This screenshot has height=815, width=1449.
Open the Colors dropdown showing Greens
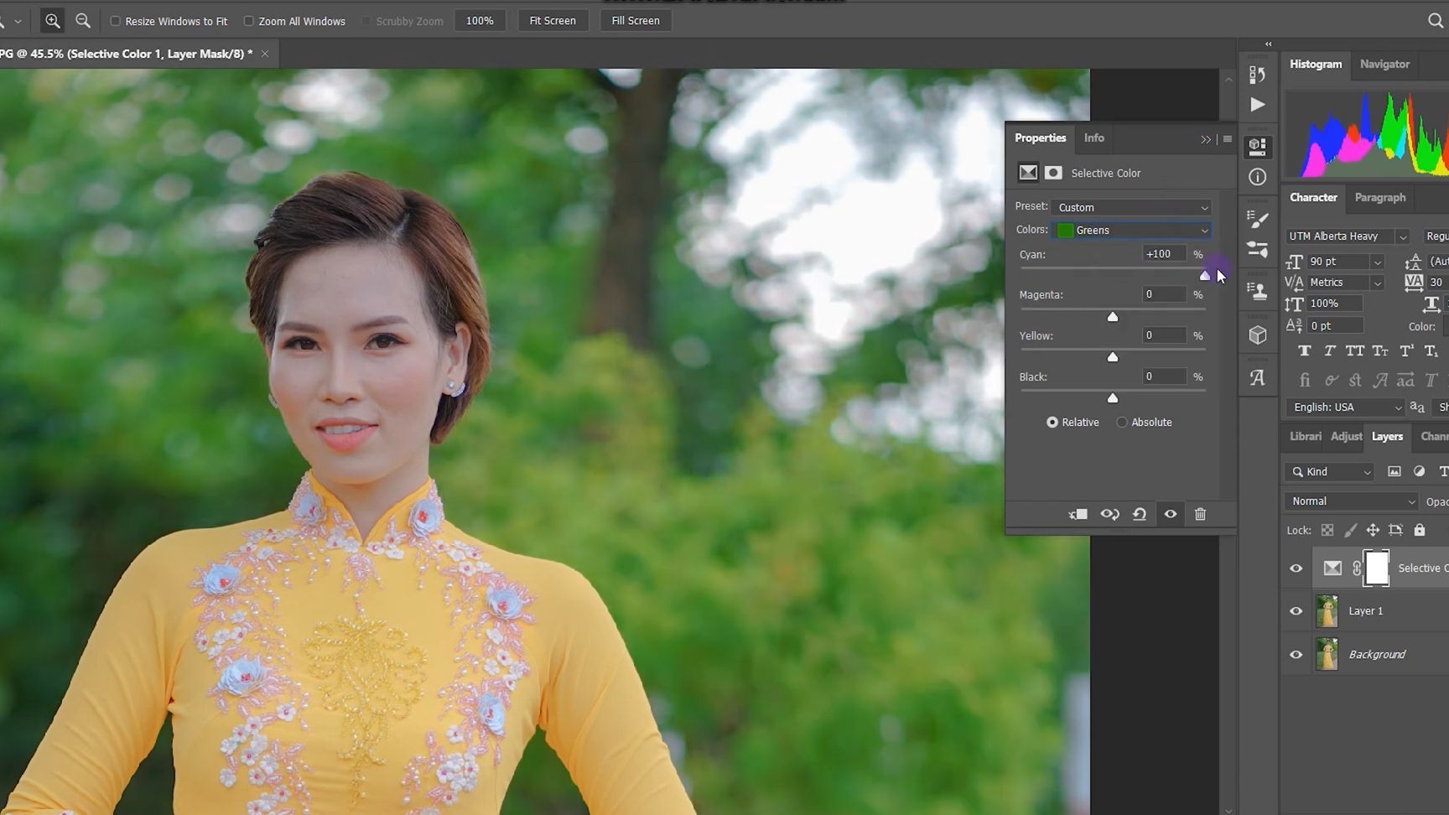[x=1132, y=231]
